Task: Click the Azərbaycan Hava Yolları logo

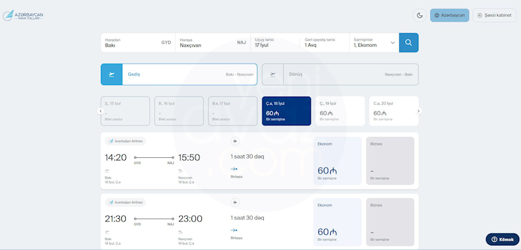Action: pos(23,15)
